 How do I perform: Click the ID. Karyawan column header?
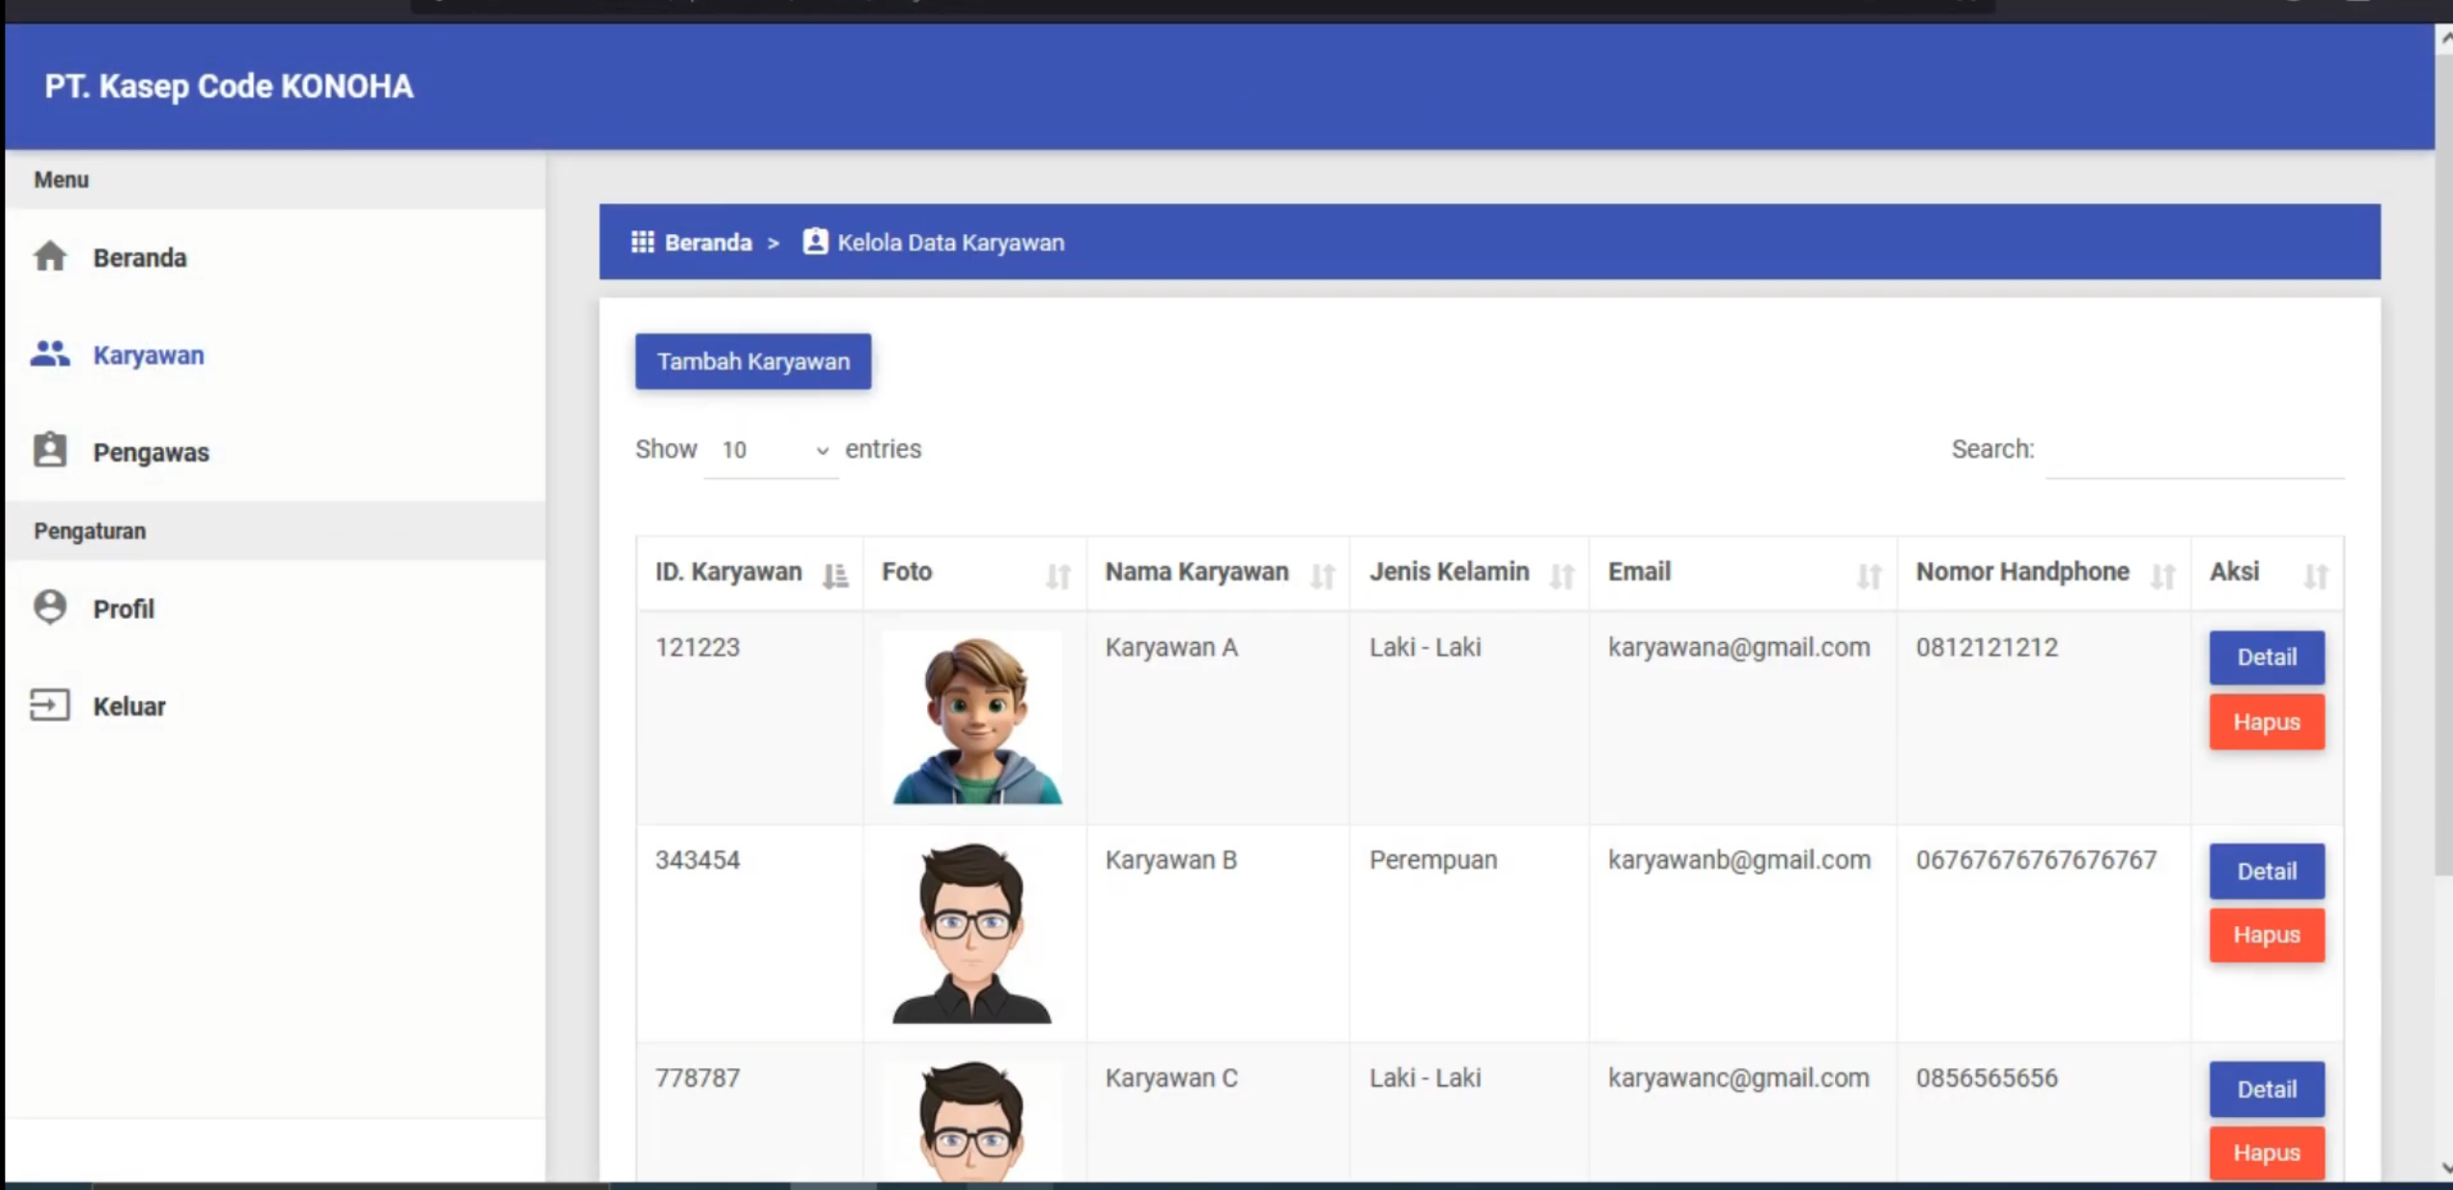click(x=750, y=573)
